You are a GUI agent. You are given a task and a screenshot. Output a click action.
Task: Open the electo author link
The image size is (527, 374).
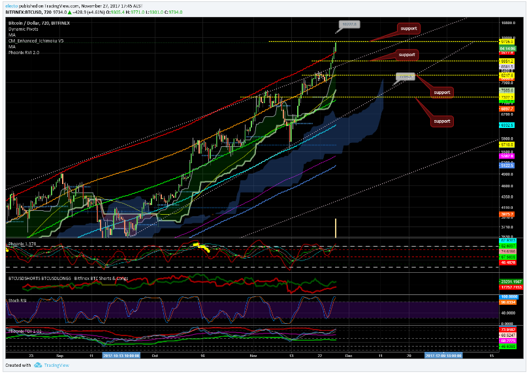tap(11, 6)
